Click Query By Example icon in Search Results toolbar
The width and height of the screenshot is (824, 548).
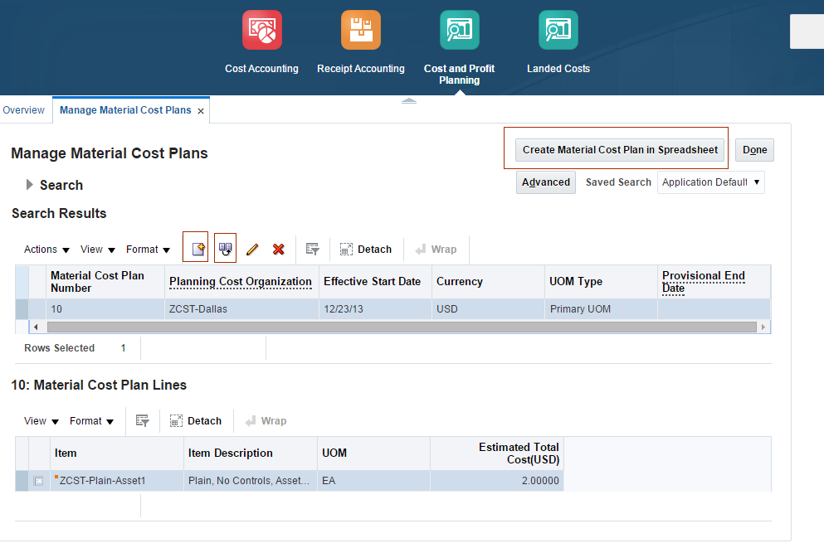tap(313, 250)
